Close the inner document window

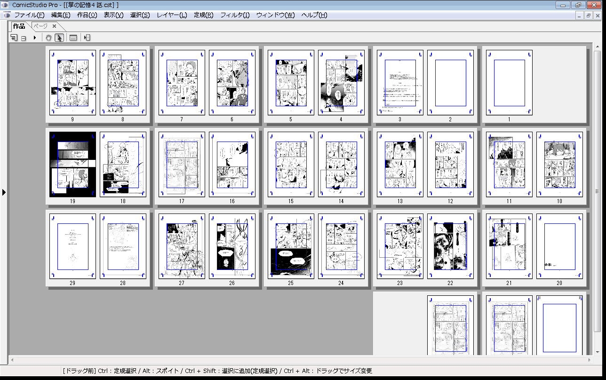coord(598,16)
